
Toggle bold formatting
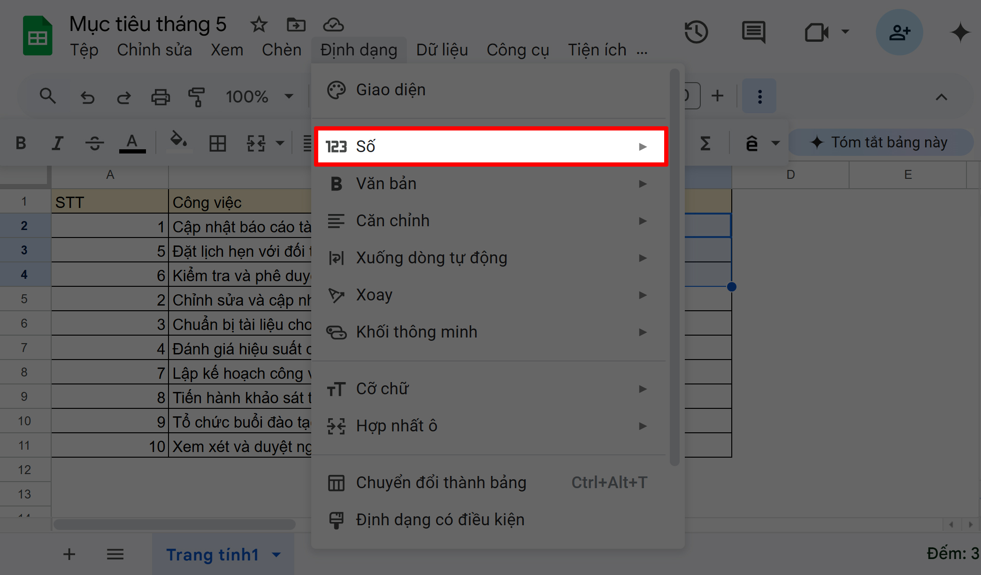[x=21, y=143]
